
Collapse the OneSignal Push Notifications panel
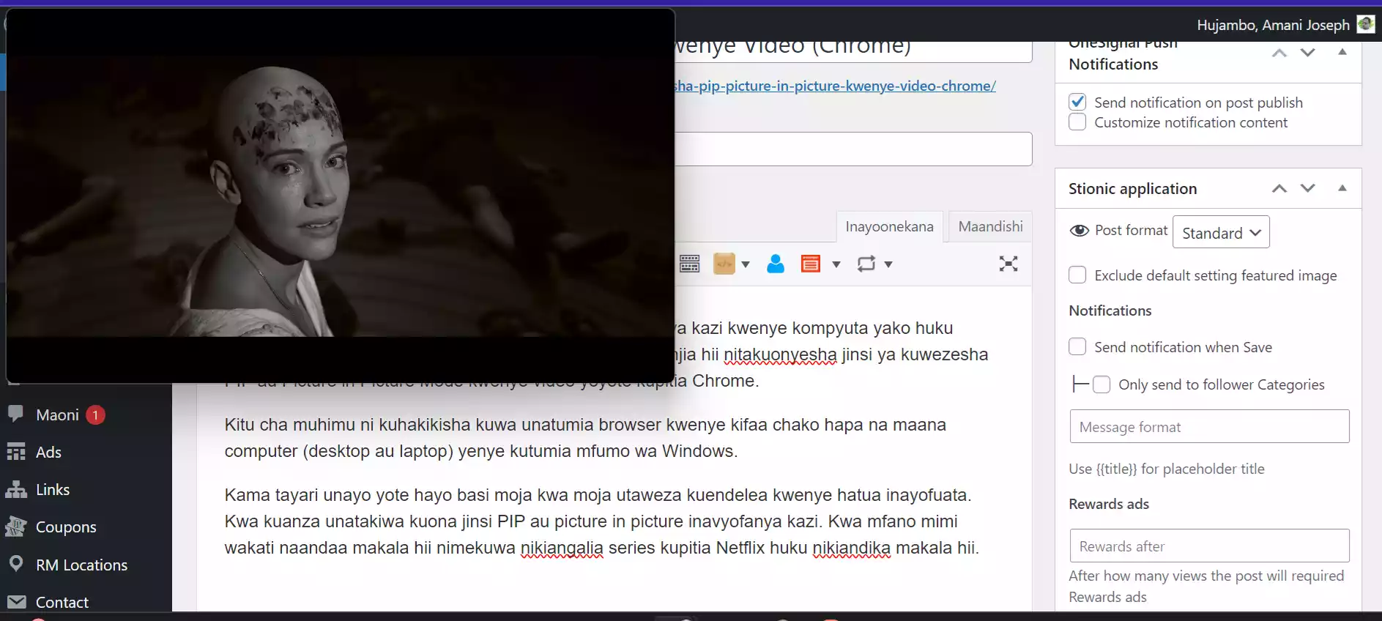[x=1342, y=52]
